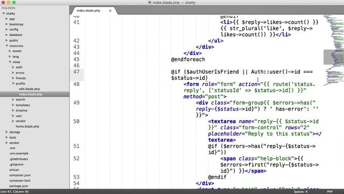The height and width of the screenshot is (194, 344).
Task: Click the textarea opening tag on line 50
Action: (222, 121)
